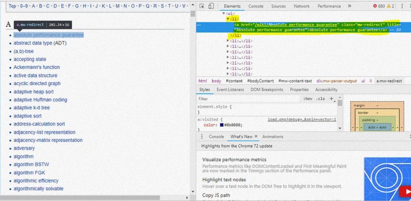Toggle the :hov element state panel
The height and width of the screenshot is (201, 411).
click(x=307, y=99)
